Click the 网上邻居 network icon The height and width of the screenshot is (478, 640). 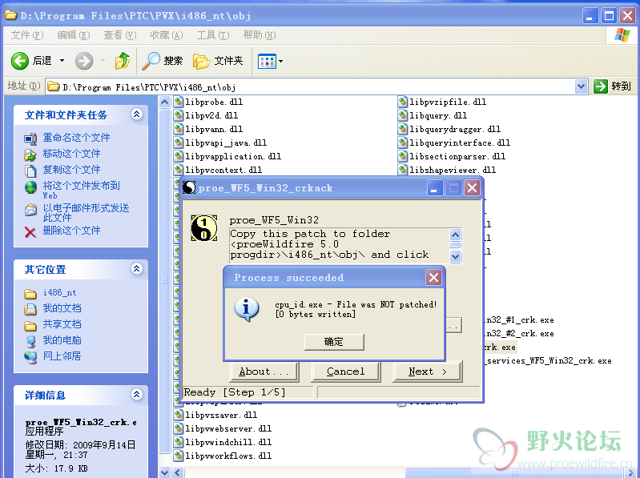point(30,358)
